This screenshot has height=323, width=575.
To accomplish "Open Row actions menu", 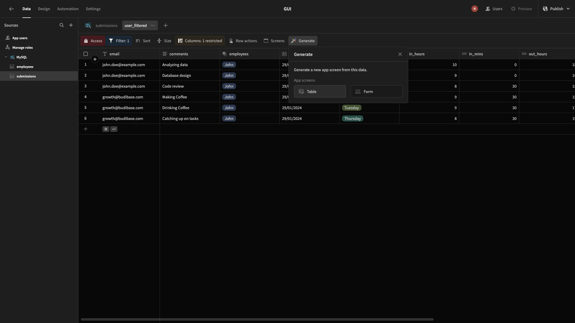I will point(243,41).
